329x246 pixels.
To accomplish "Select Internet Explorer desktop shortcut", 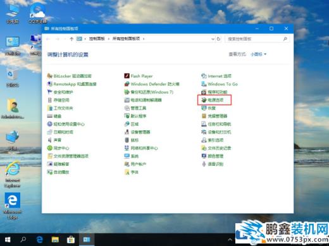I will click(13, 175).
